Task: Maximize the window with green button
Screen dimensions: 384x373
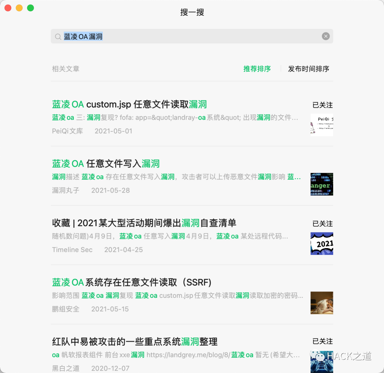Action: pyautogui.click(x=31, y=8)
